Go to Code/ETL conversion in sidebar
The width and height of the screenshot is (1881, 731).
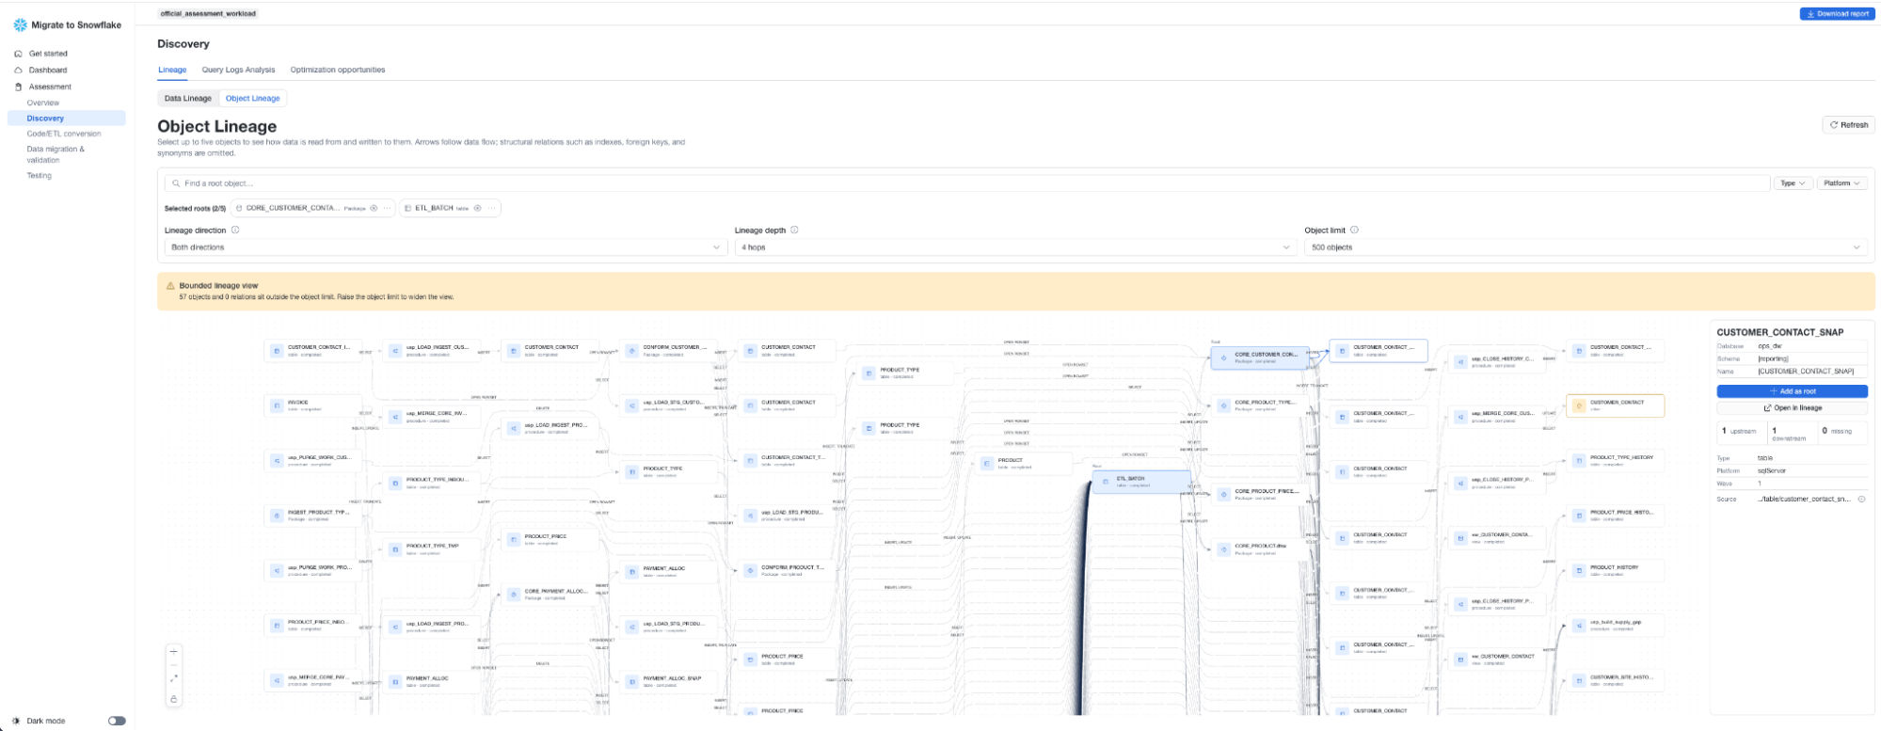click(x=64, y=134)
